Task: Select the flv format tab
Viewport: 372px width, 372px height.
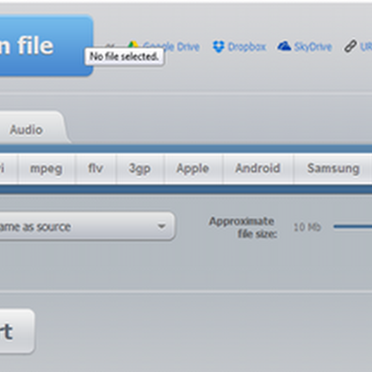Action: [x=96, y=169]
